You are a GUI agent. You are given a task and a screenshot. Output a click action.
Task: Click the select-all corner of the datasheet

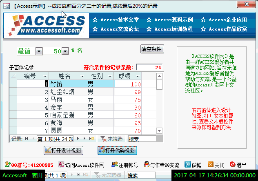click(13, 76)
